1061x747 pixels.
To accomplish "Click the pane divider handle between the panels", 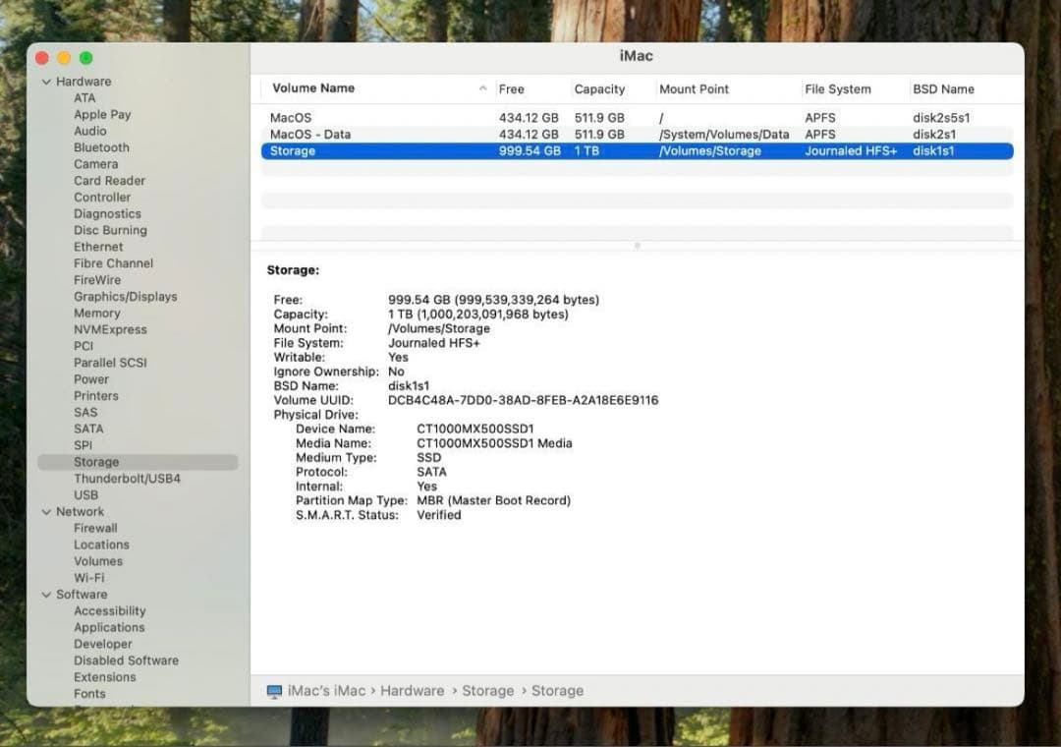I will [x=637, y=245].
